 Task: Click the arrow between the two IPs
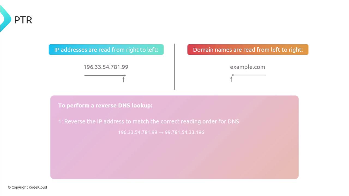click(x=161, y=132)
